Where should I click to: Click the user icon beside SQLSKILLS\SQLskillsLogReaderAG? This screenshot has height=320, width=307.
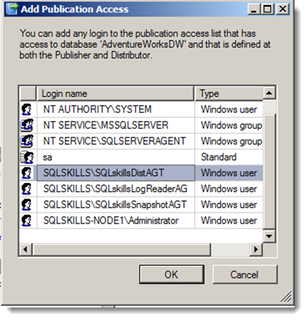[27, 189]
